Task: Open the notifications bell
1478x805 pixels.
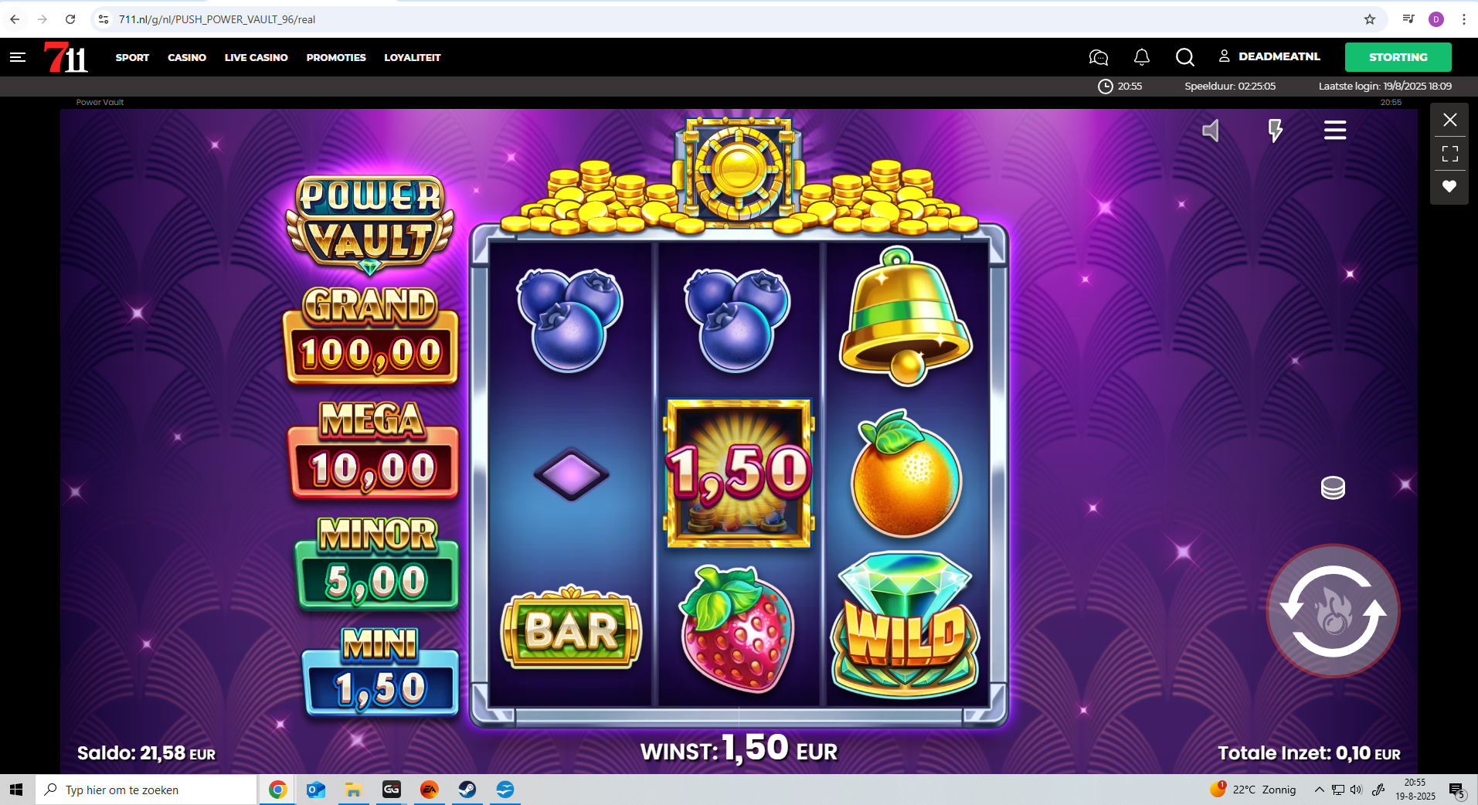Action: click(1141, 57)
